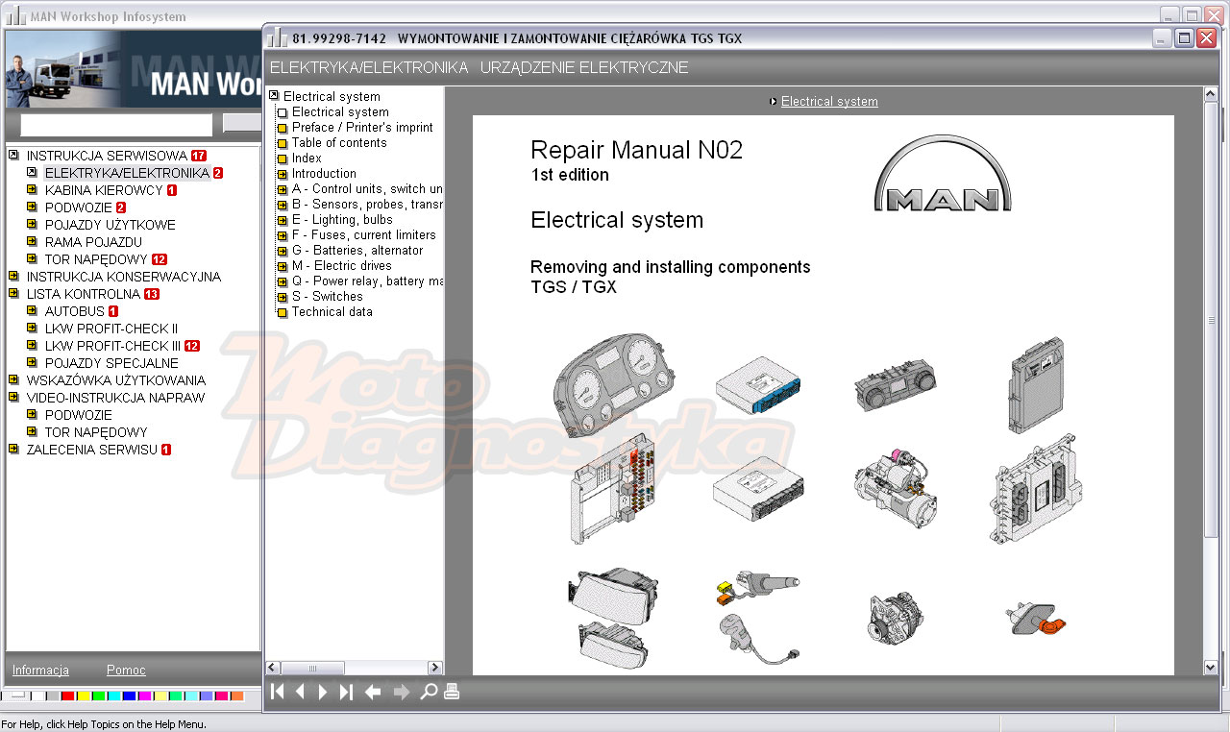
Task: Click the search input field
Action: coord(116,125)
